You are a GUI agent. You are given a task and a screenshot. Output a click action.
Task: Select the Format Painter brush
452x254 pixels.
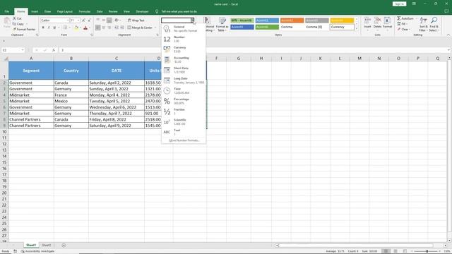(x=14, y=29)
